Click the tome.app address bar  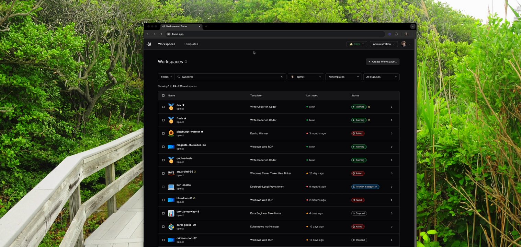(x=275, y=34)
